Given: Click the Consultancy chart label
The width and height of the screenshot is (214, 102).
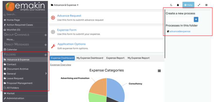Looking at the screenshot, I should pyautogui.click(x=135, y=84).
